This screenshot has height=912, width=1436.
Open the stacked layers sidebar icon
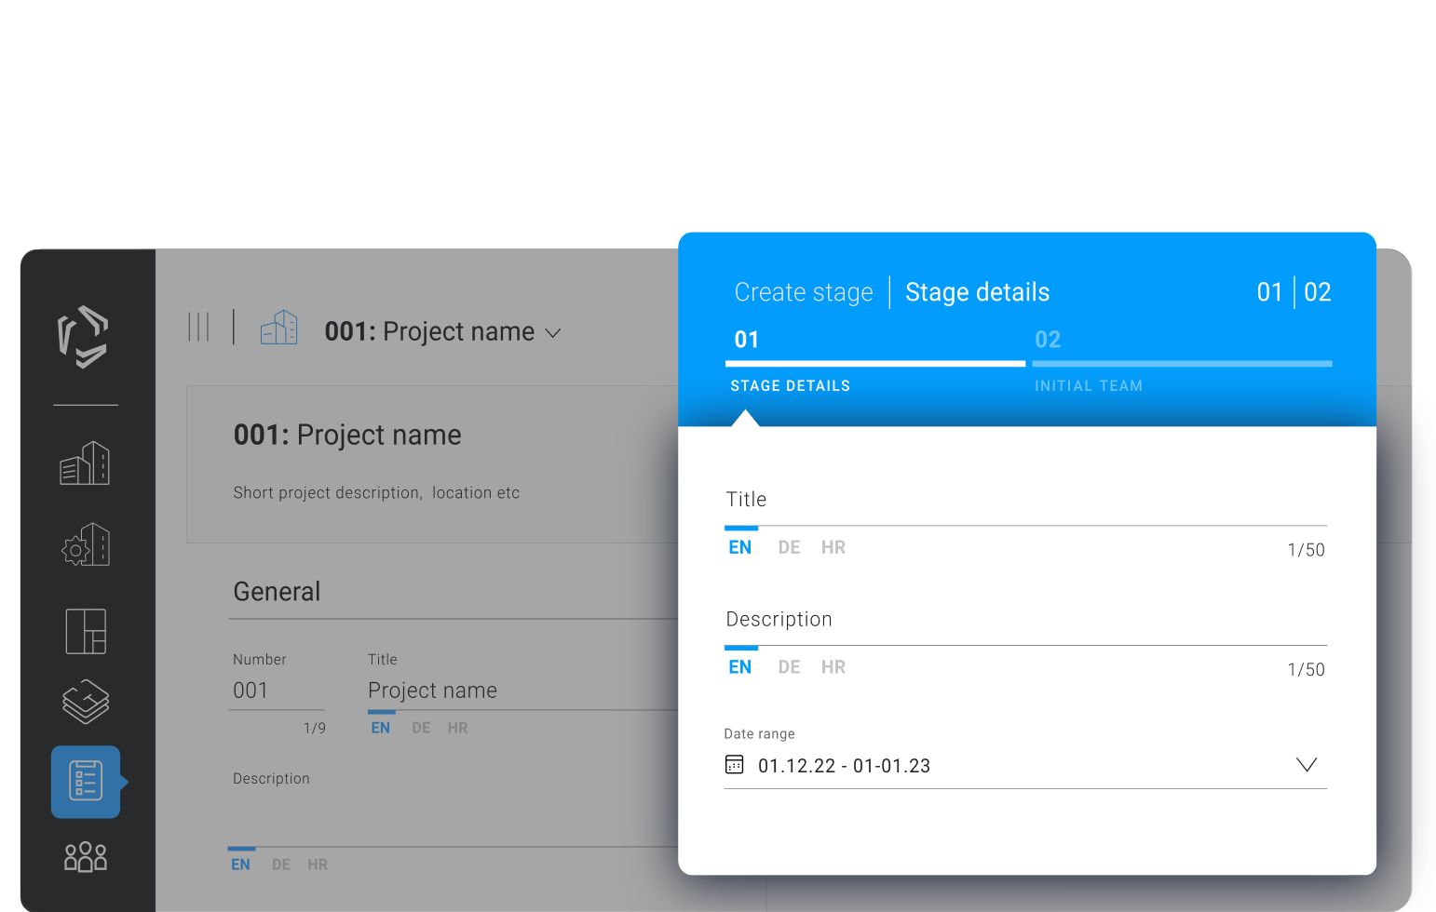coord(86,702)
